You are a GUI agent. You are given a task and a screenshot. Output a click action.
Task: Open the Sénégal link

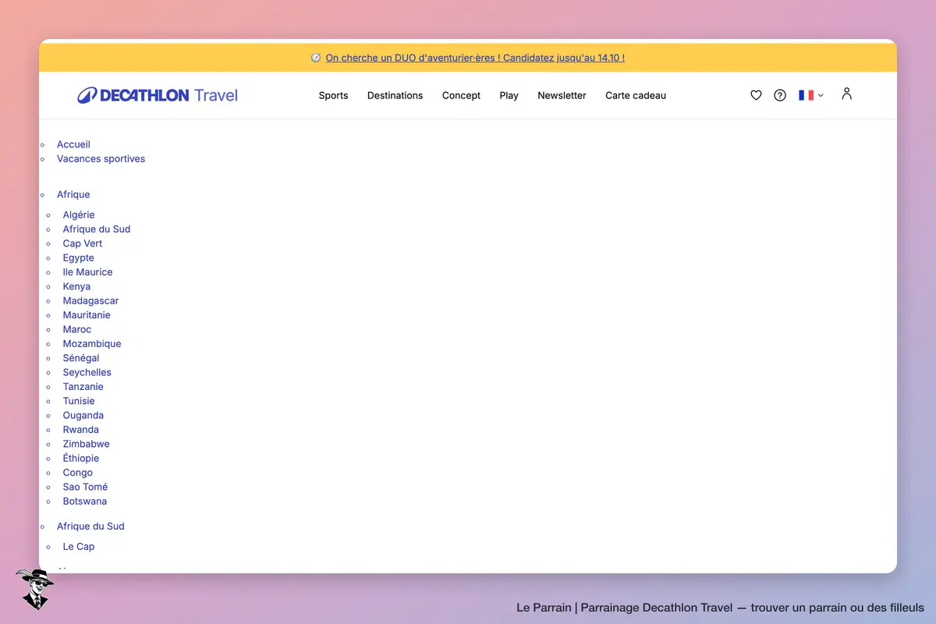pos(81,358)
